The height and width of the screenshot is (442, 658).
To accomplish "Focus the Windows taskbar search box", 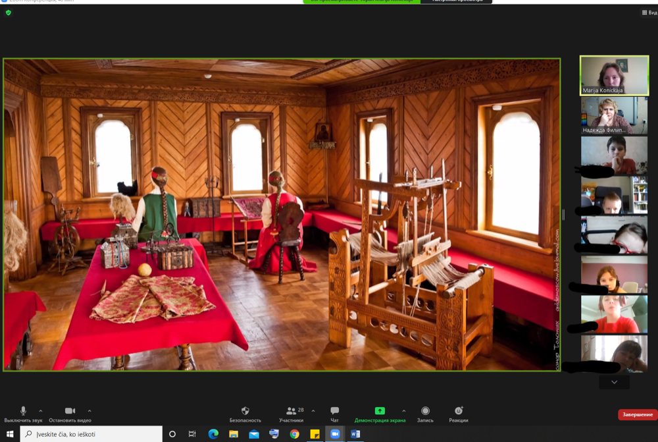I will click(91, 434).
